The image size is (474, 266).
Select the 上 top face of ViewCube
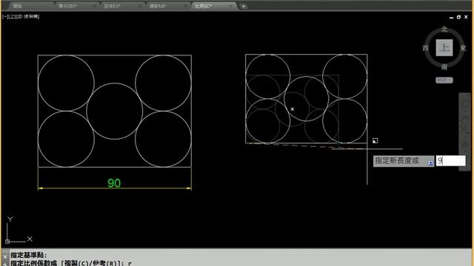click(444, 47)
